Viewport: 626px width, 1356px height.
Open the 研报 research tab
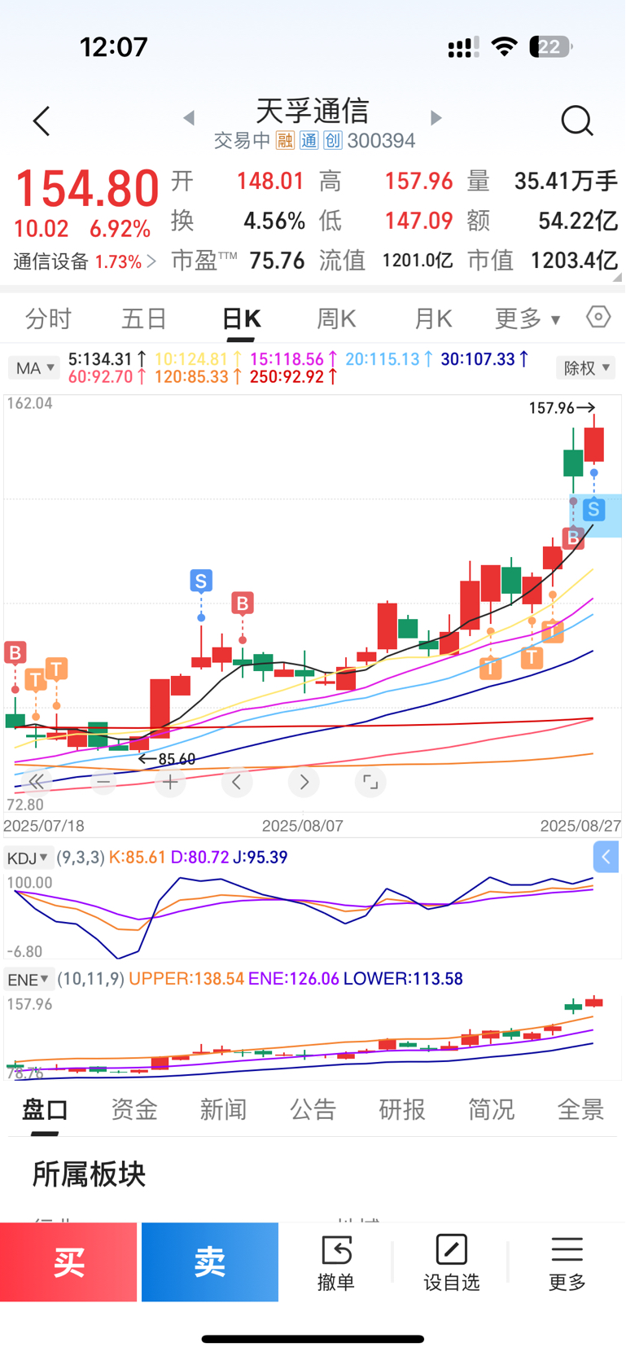402,1109
